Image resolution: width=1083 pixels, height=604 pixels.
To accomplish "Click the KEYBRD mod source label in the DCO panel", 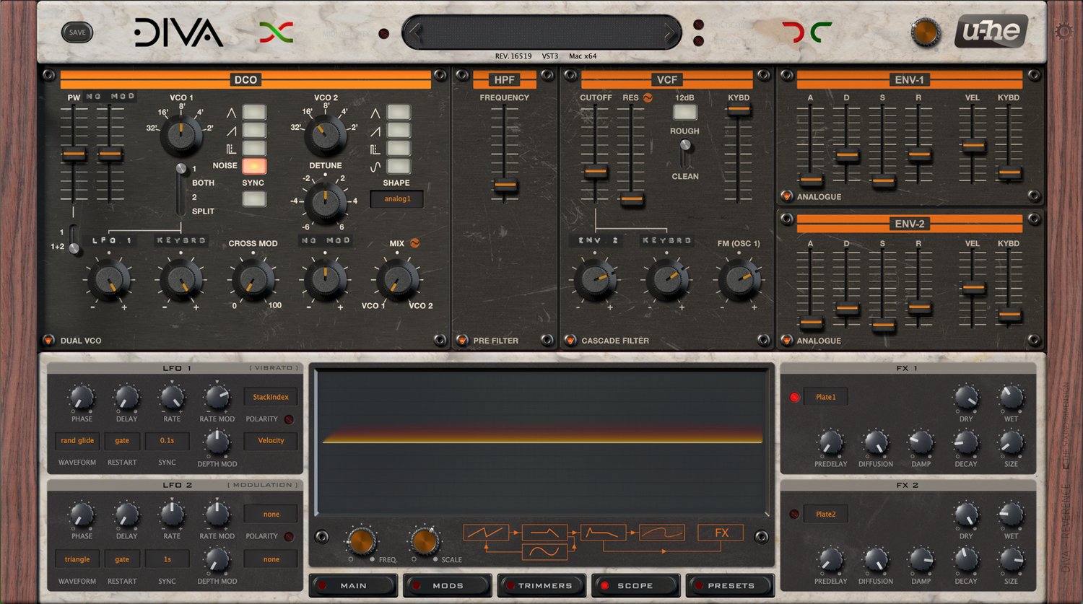I will click(181, 240).
